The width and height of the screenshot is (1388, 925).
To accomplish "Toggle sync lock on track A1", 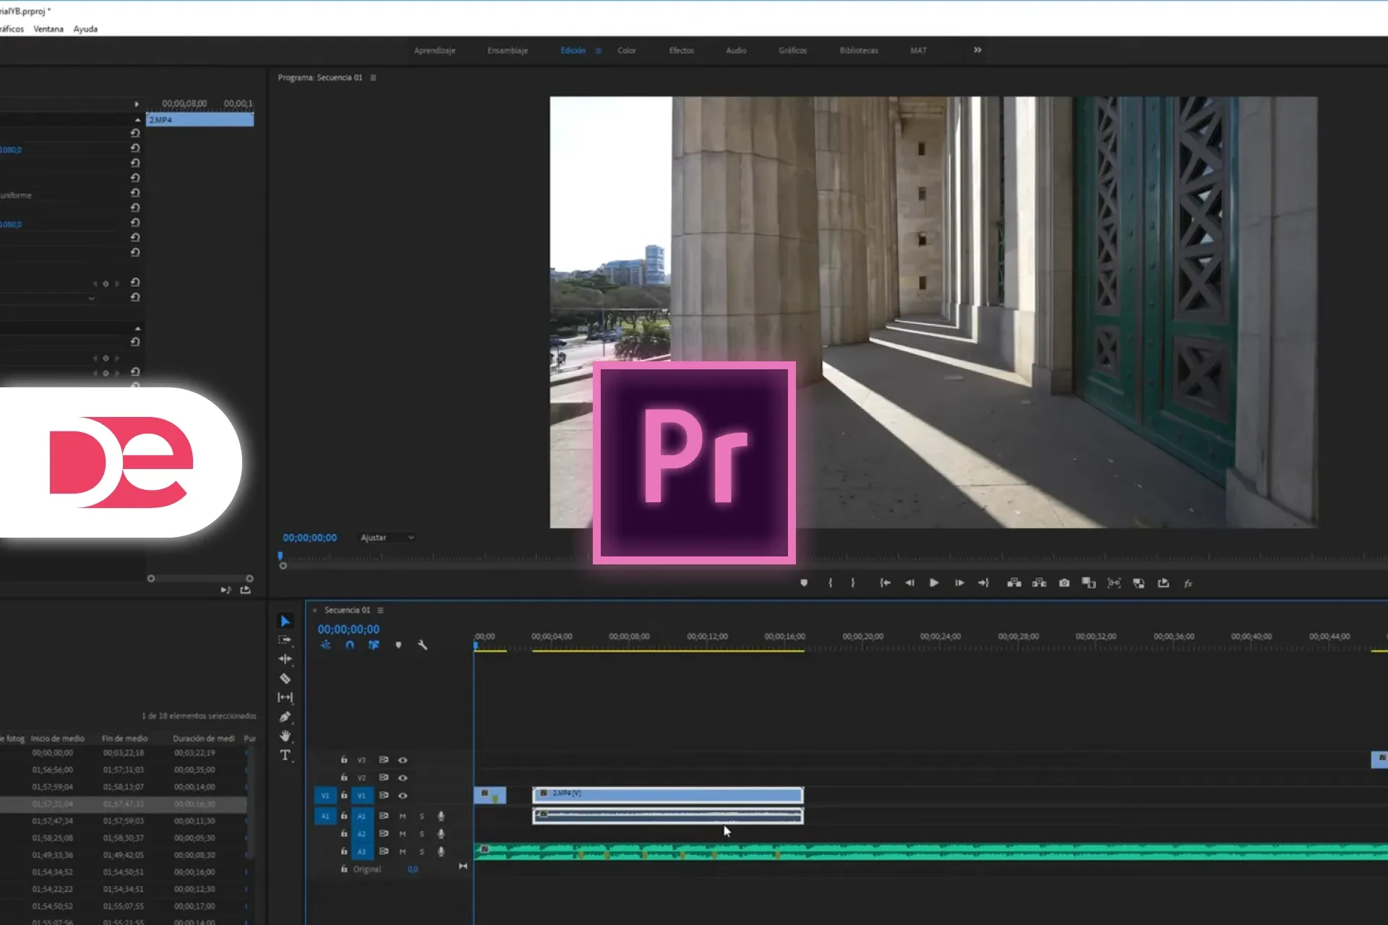I will (384, 816).
